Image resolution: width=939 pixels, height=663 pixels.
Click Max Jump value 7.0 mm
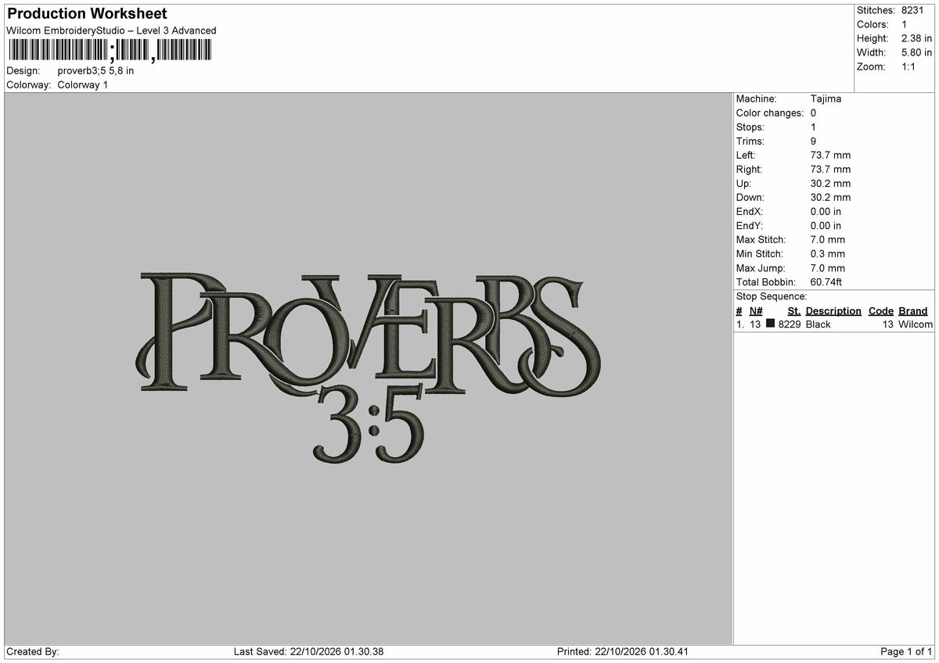828,268
